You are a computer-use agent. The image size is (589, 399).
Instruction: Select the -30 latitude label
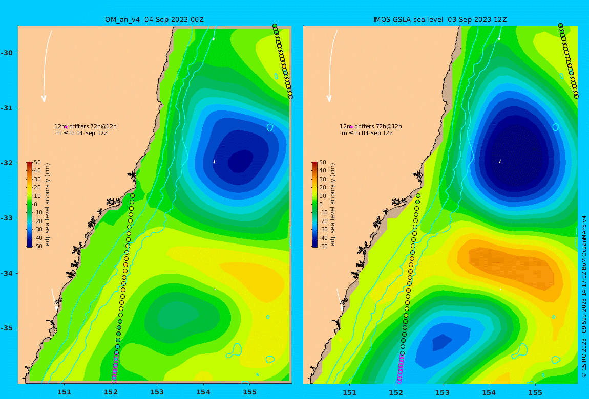(x=7, y=53)
